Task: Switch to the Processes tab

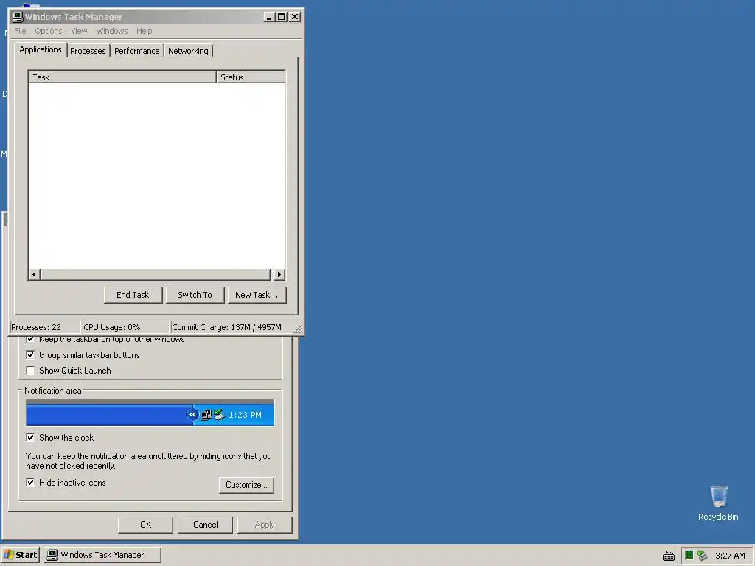Action: point(88,51)
